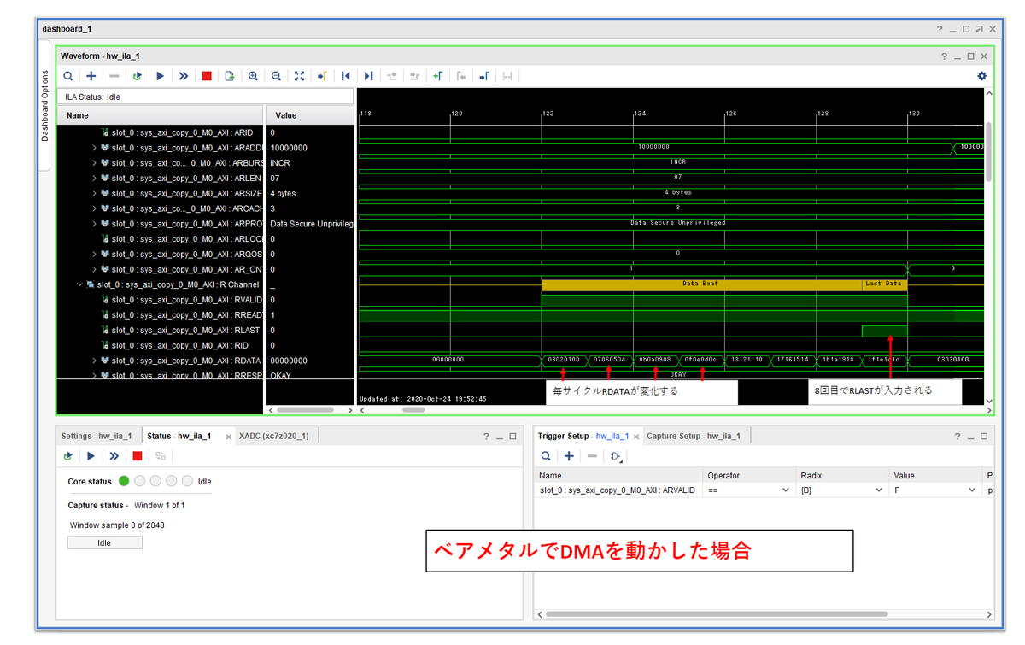The width and height of the screenshot is (1025, 645).
Task: Collapse the R Channel group
Action: click(x=79, y=284)
